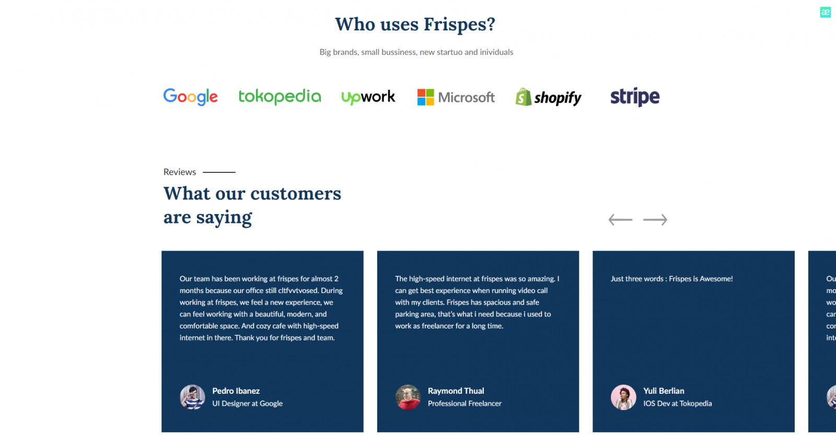Image resolution: width=836 pixels, height=435 pixels.
Task: Select the Pedro Ibanez name text
Action: (x=236, y=391)
